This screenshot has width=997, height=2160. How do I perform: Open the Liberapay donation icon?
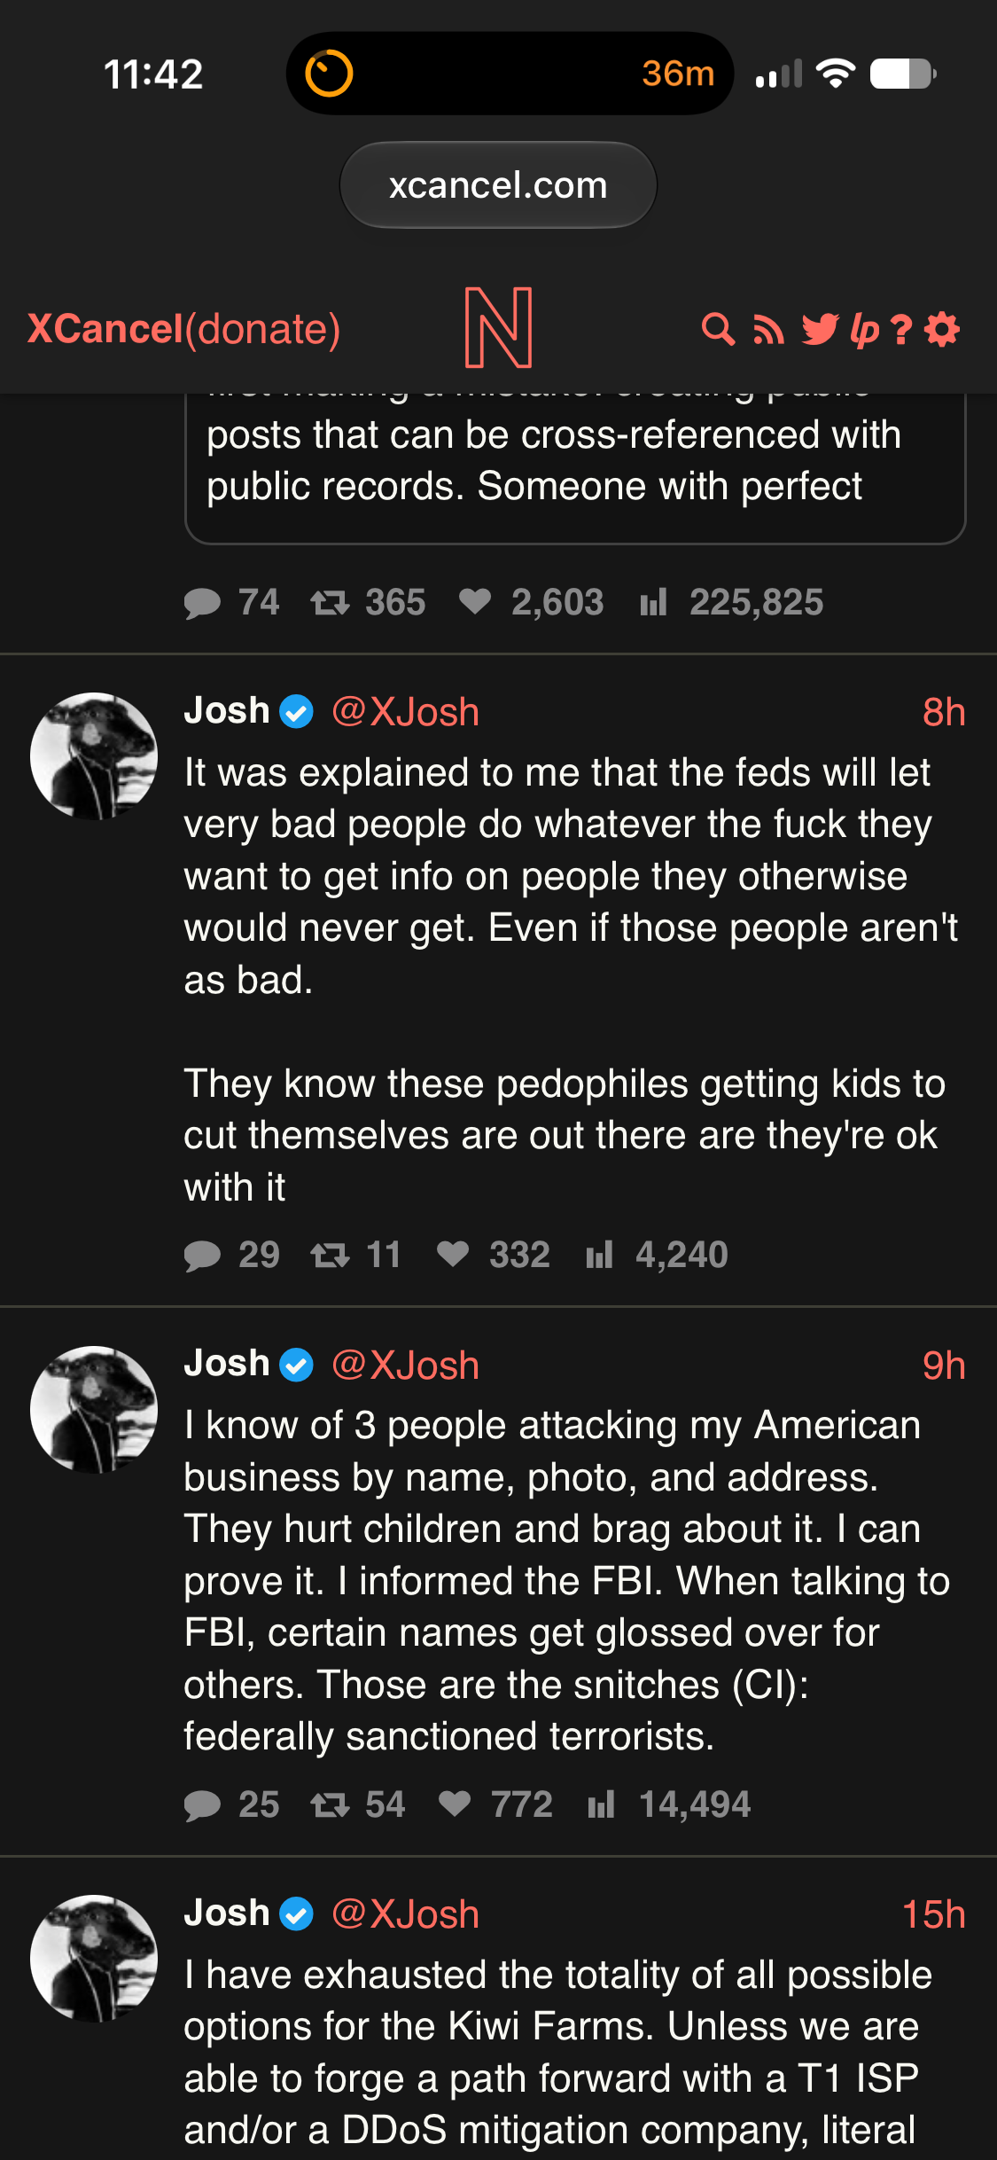tap(864, 329)
